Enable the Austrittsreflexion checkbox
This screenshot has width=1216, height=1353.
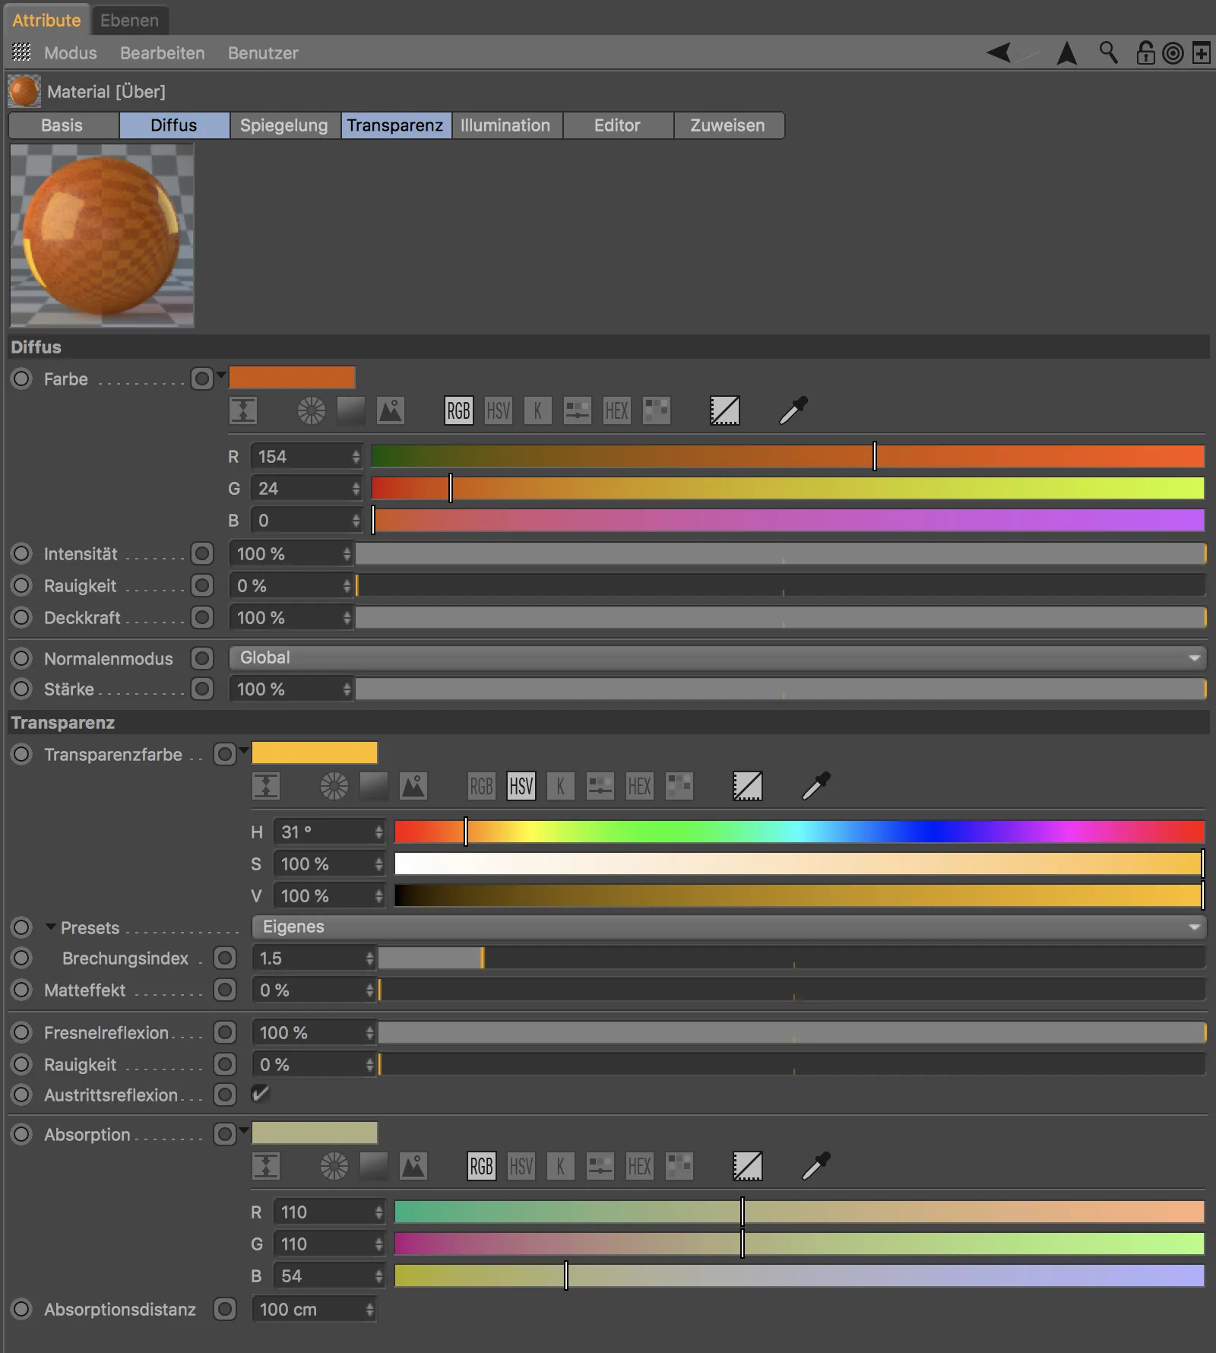pyautogui.click(x=260, y=1094)
